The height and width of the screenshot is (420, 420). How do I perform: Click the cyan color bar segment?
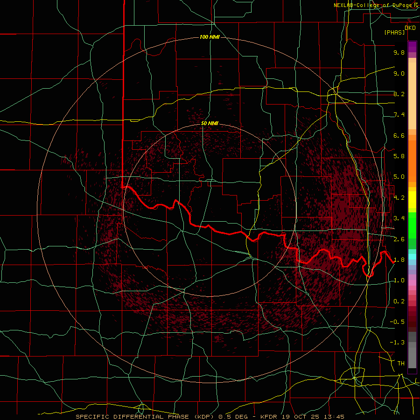pos(412,257)
